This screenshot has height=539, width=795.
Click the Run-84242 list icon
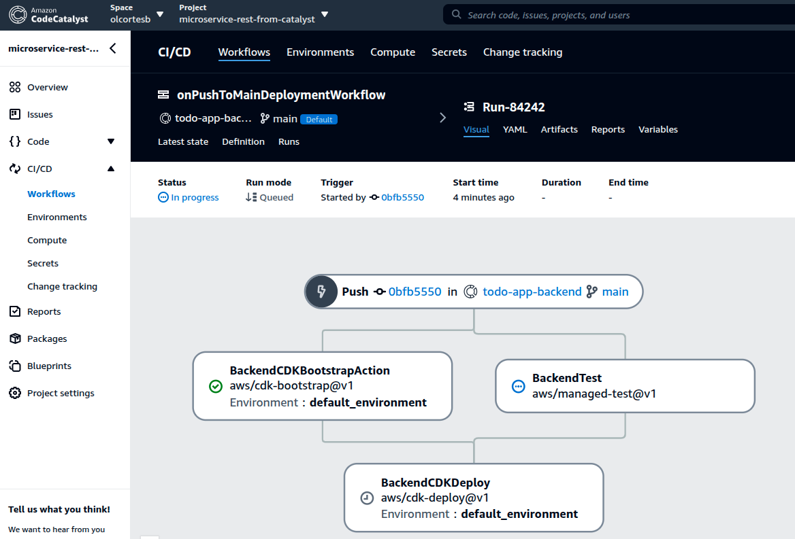(x=469, y=107)
